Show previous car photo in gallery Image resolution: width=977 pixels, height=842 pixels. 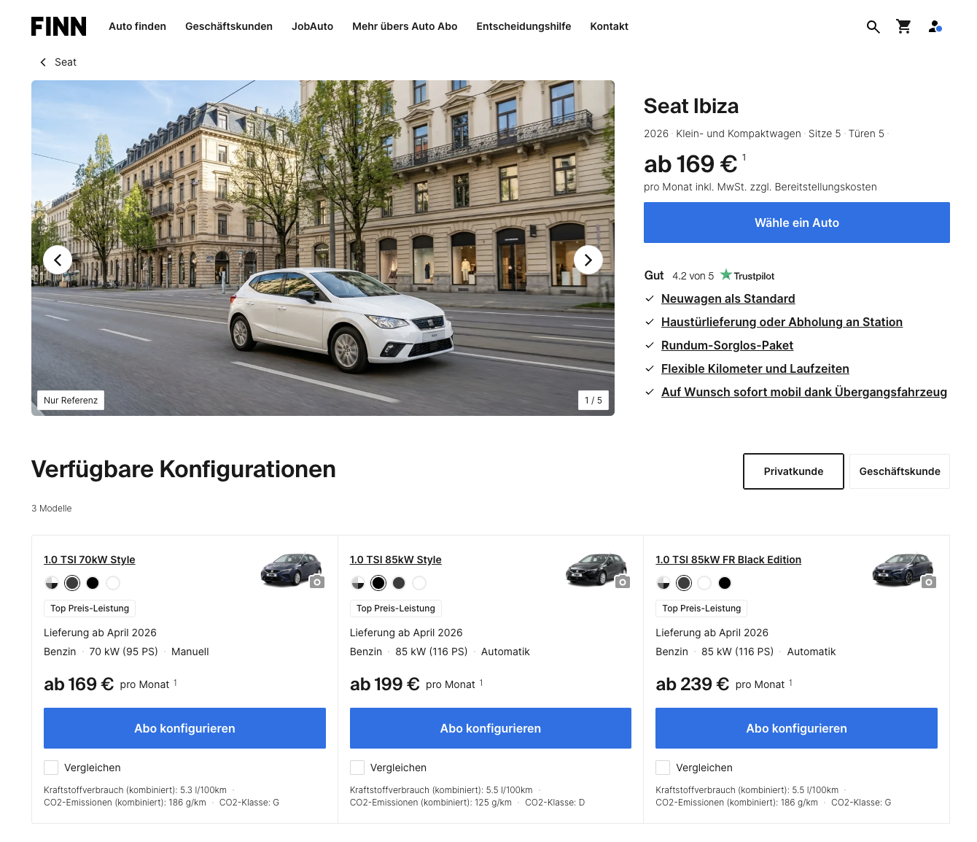coord(58,260)
